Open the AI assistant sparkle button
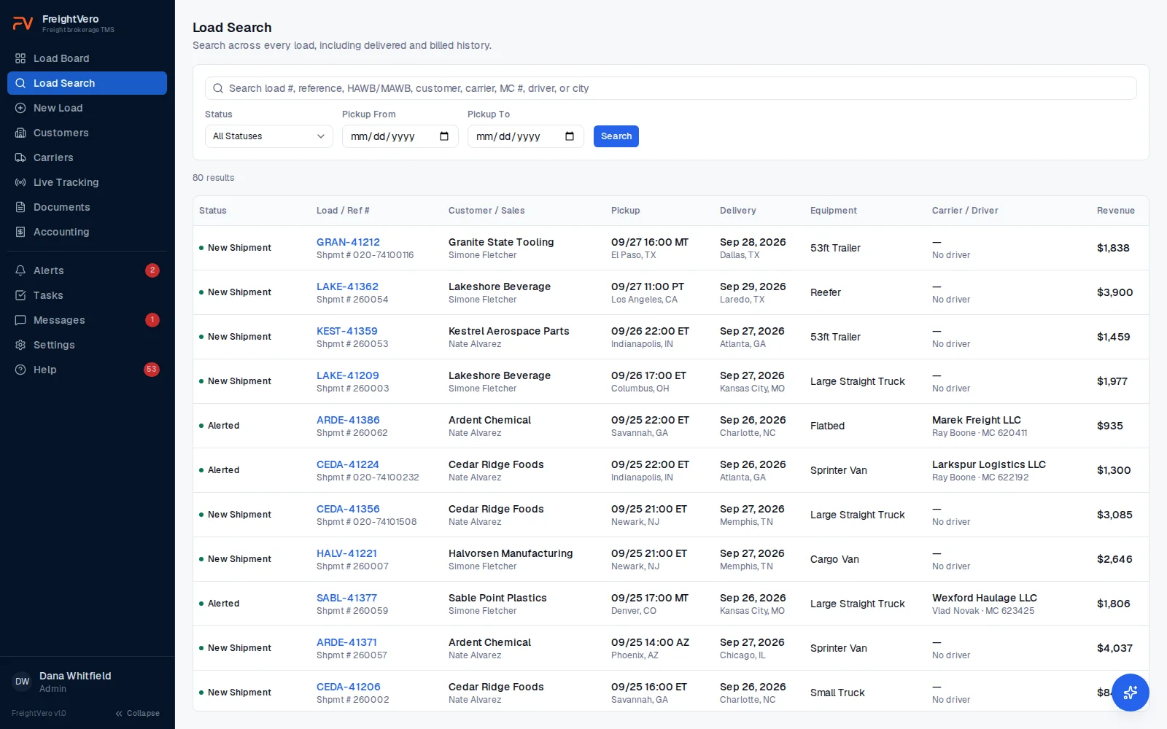 (1131, 693)
